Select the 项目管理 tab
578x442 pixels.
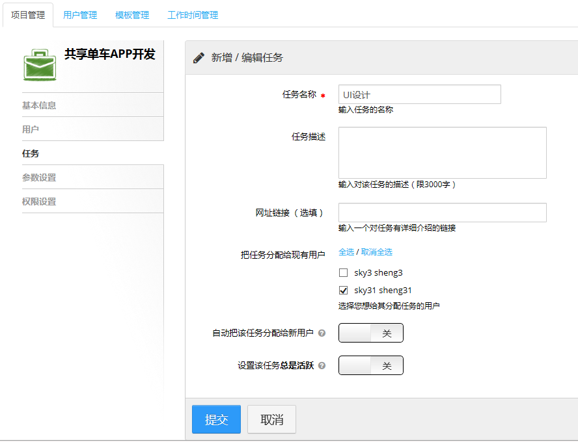click(x=28, y=15)
